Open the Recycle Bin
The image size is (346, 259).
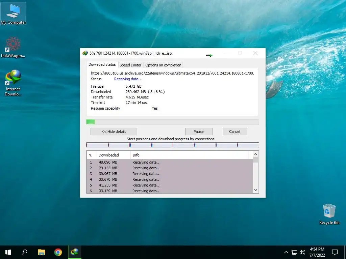[x=329, y=214]
